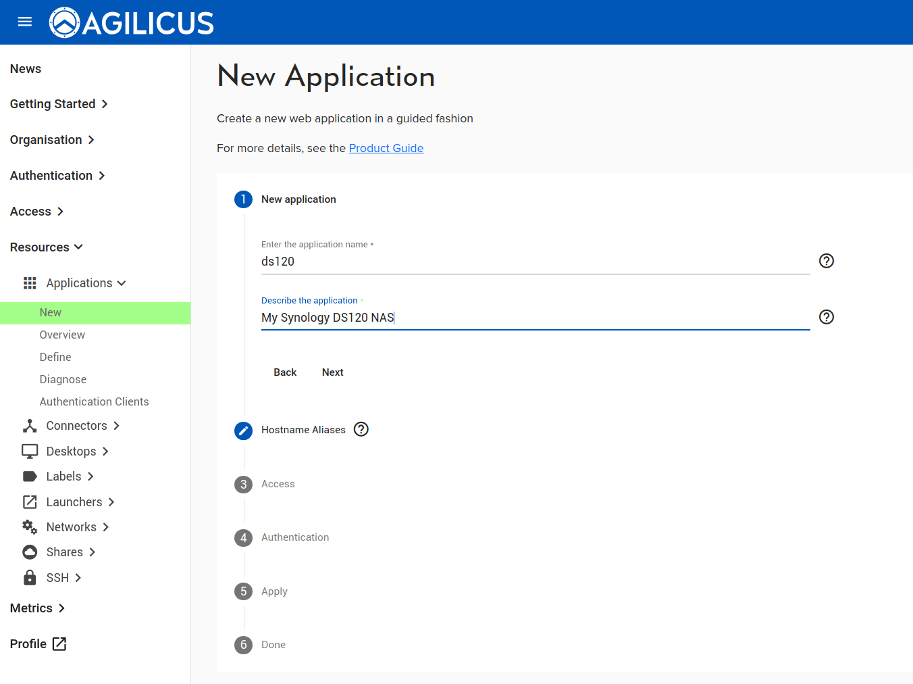
Task: Open the Desktops sidebar section
Action: click(71, 451)
